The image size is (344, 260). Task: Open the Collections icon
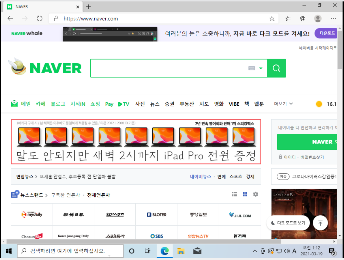(x=303, y=19)
